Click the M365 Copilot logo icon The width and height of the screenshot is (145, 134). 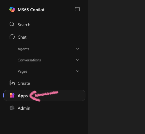(12, 9)
